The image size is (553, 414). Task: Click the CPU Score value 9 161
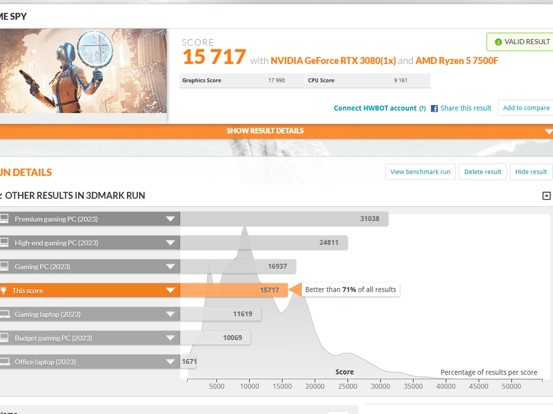coord(400,81)
